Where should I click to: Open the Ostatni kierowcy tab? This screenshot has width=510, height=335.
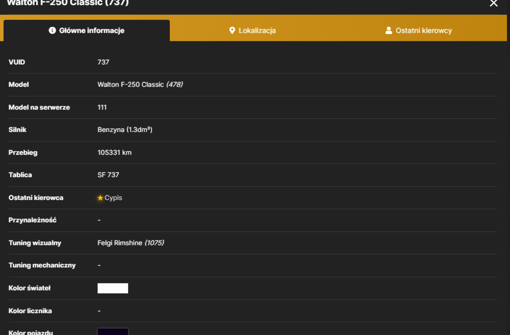419,31
